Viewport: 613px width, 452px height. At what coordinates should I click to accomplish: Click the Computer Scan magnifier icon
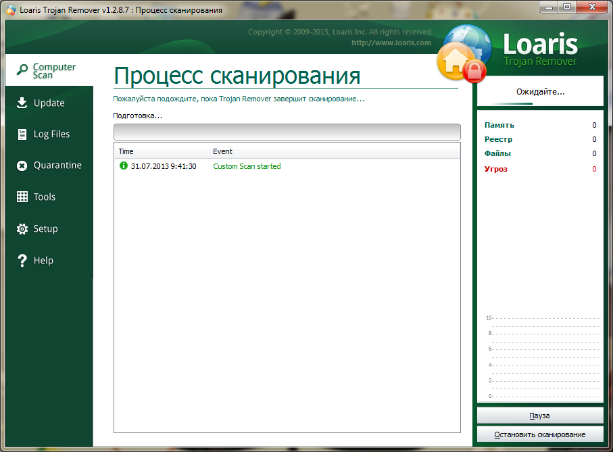tap(22, 70)
